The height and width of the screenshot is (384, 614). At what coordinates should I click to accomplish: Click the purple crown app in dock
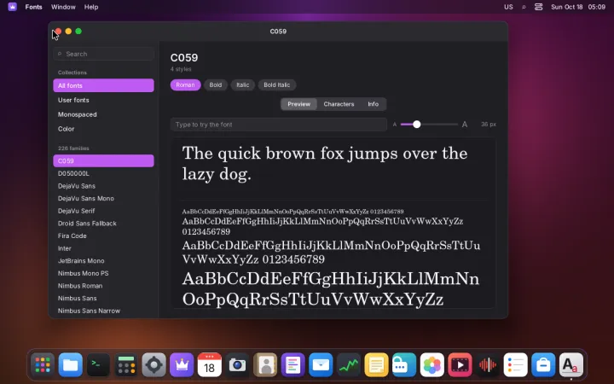click(182, 365)
